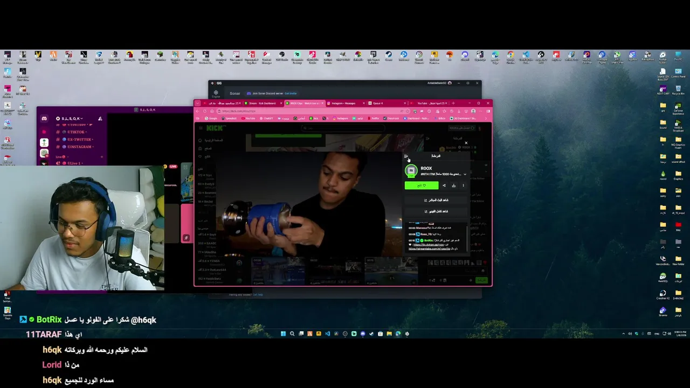Select the Stremio desktop icon
This screenshot has height=388, width=690.
tap(663, 311)
